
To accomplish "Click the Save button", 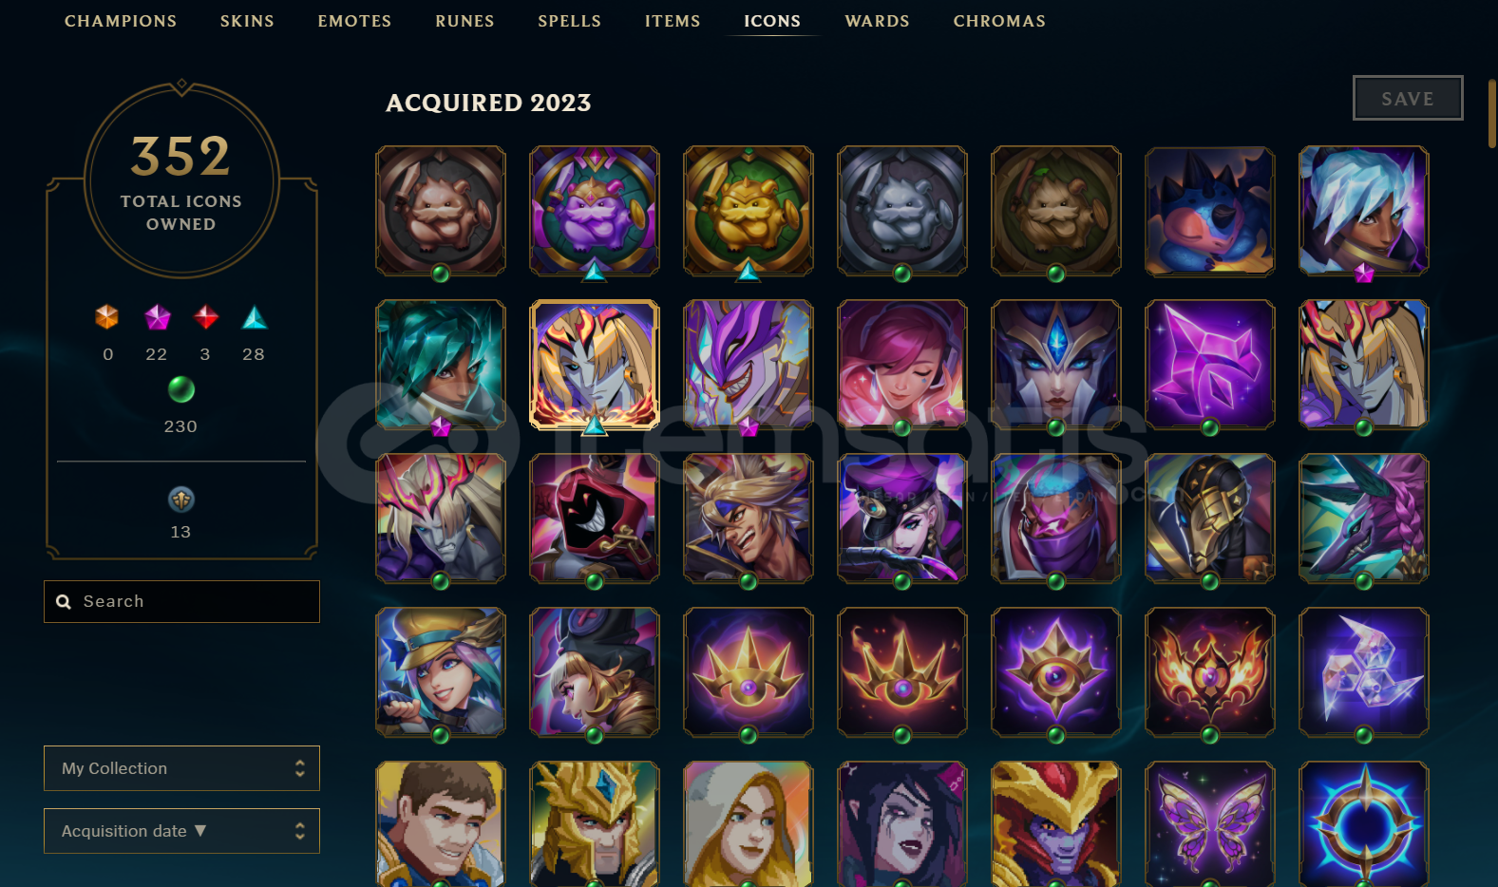I will coord(1408,98).
